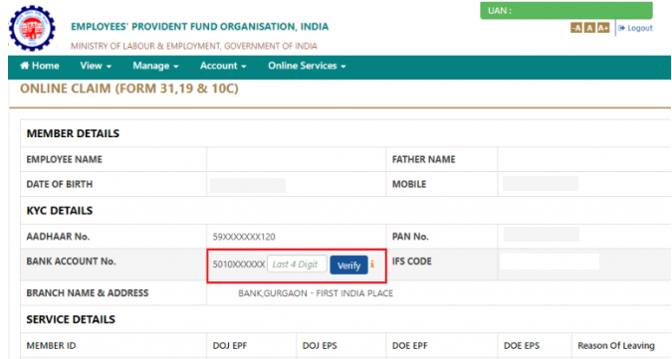Click the DOJ EPF column header
The height and width of the screenshot is (359, 672).
230,346
